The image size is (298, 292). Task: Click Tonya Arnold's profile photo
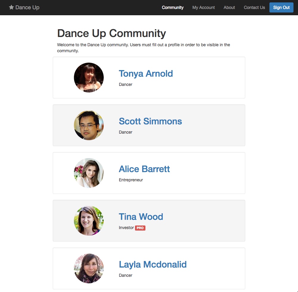coord(89,78)
